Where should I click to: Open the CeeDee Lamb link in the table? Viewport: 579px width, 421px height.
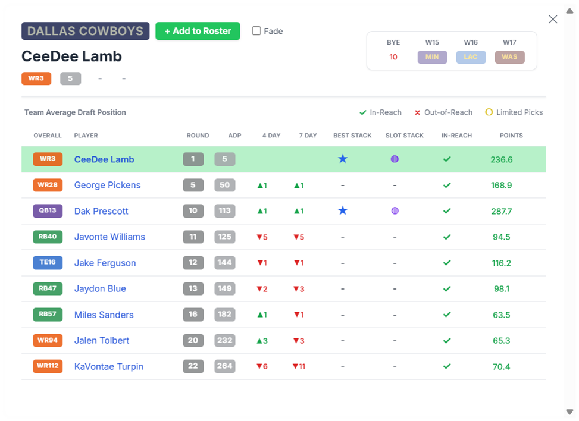[104, 159]
